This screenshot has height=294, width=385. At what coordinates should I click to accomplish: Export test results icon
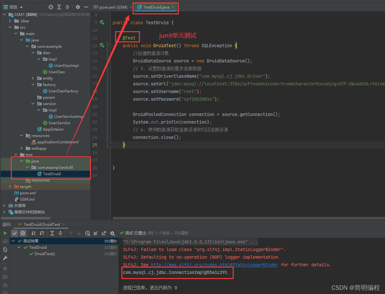(x=104, y=233)
